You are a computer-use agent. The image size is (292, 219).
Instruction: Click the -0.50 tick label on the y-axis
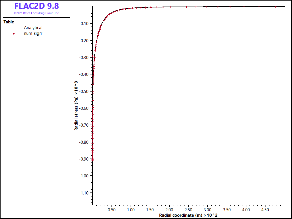[x=84, y=91]
